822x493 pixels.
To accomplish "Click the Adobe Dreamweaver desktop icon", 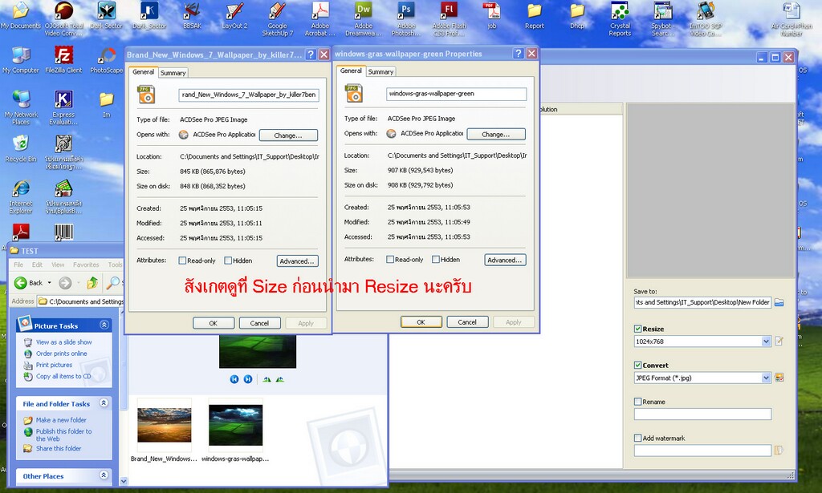I will click(364, 19).
